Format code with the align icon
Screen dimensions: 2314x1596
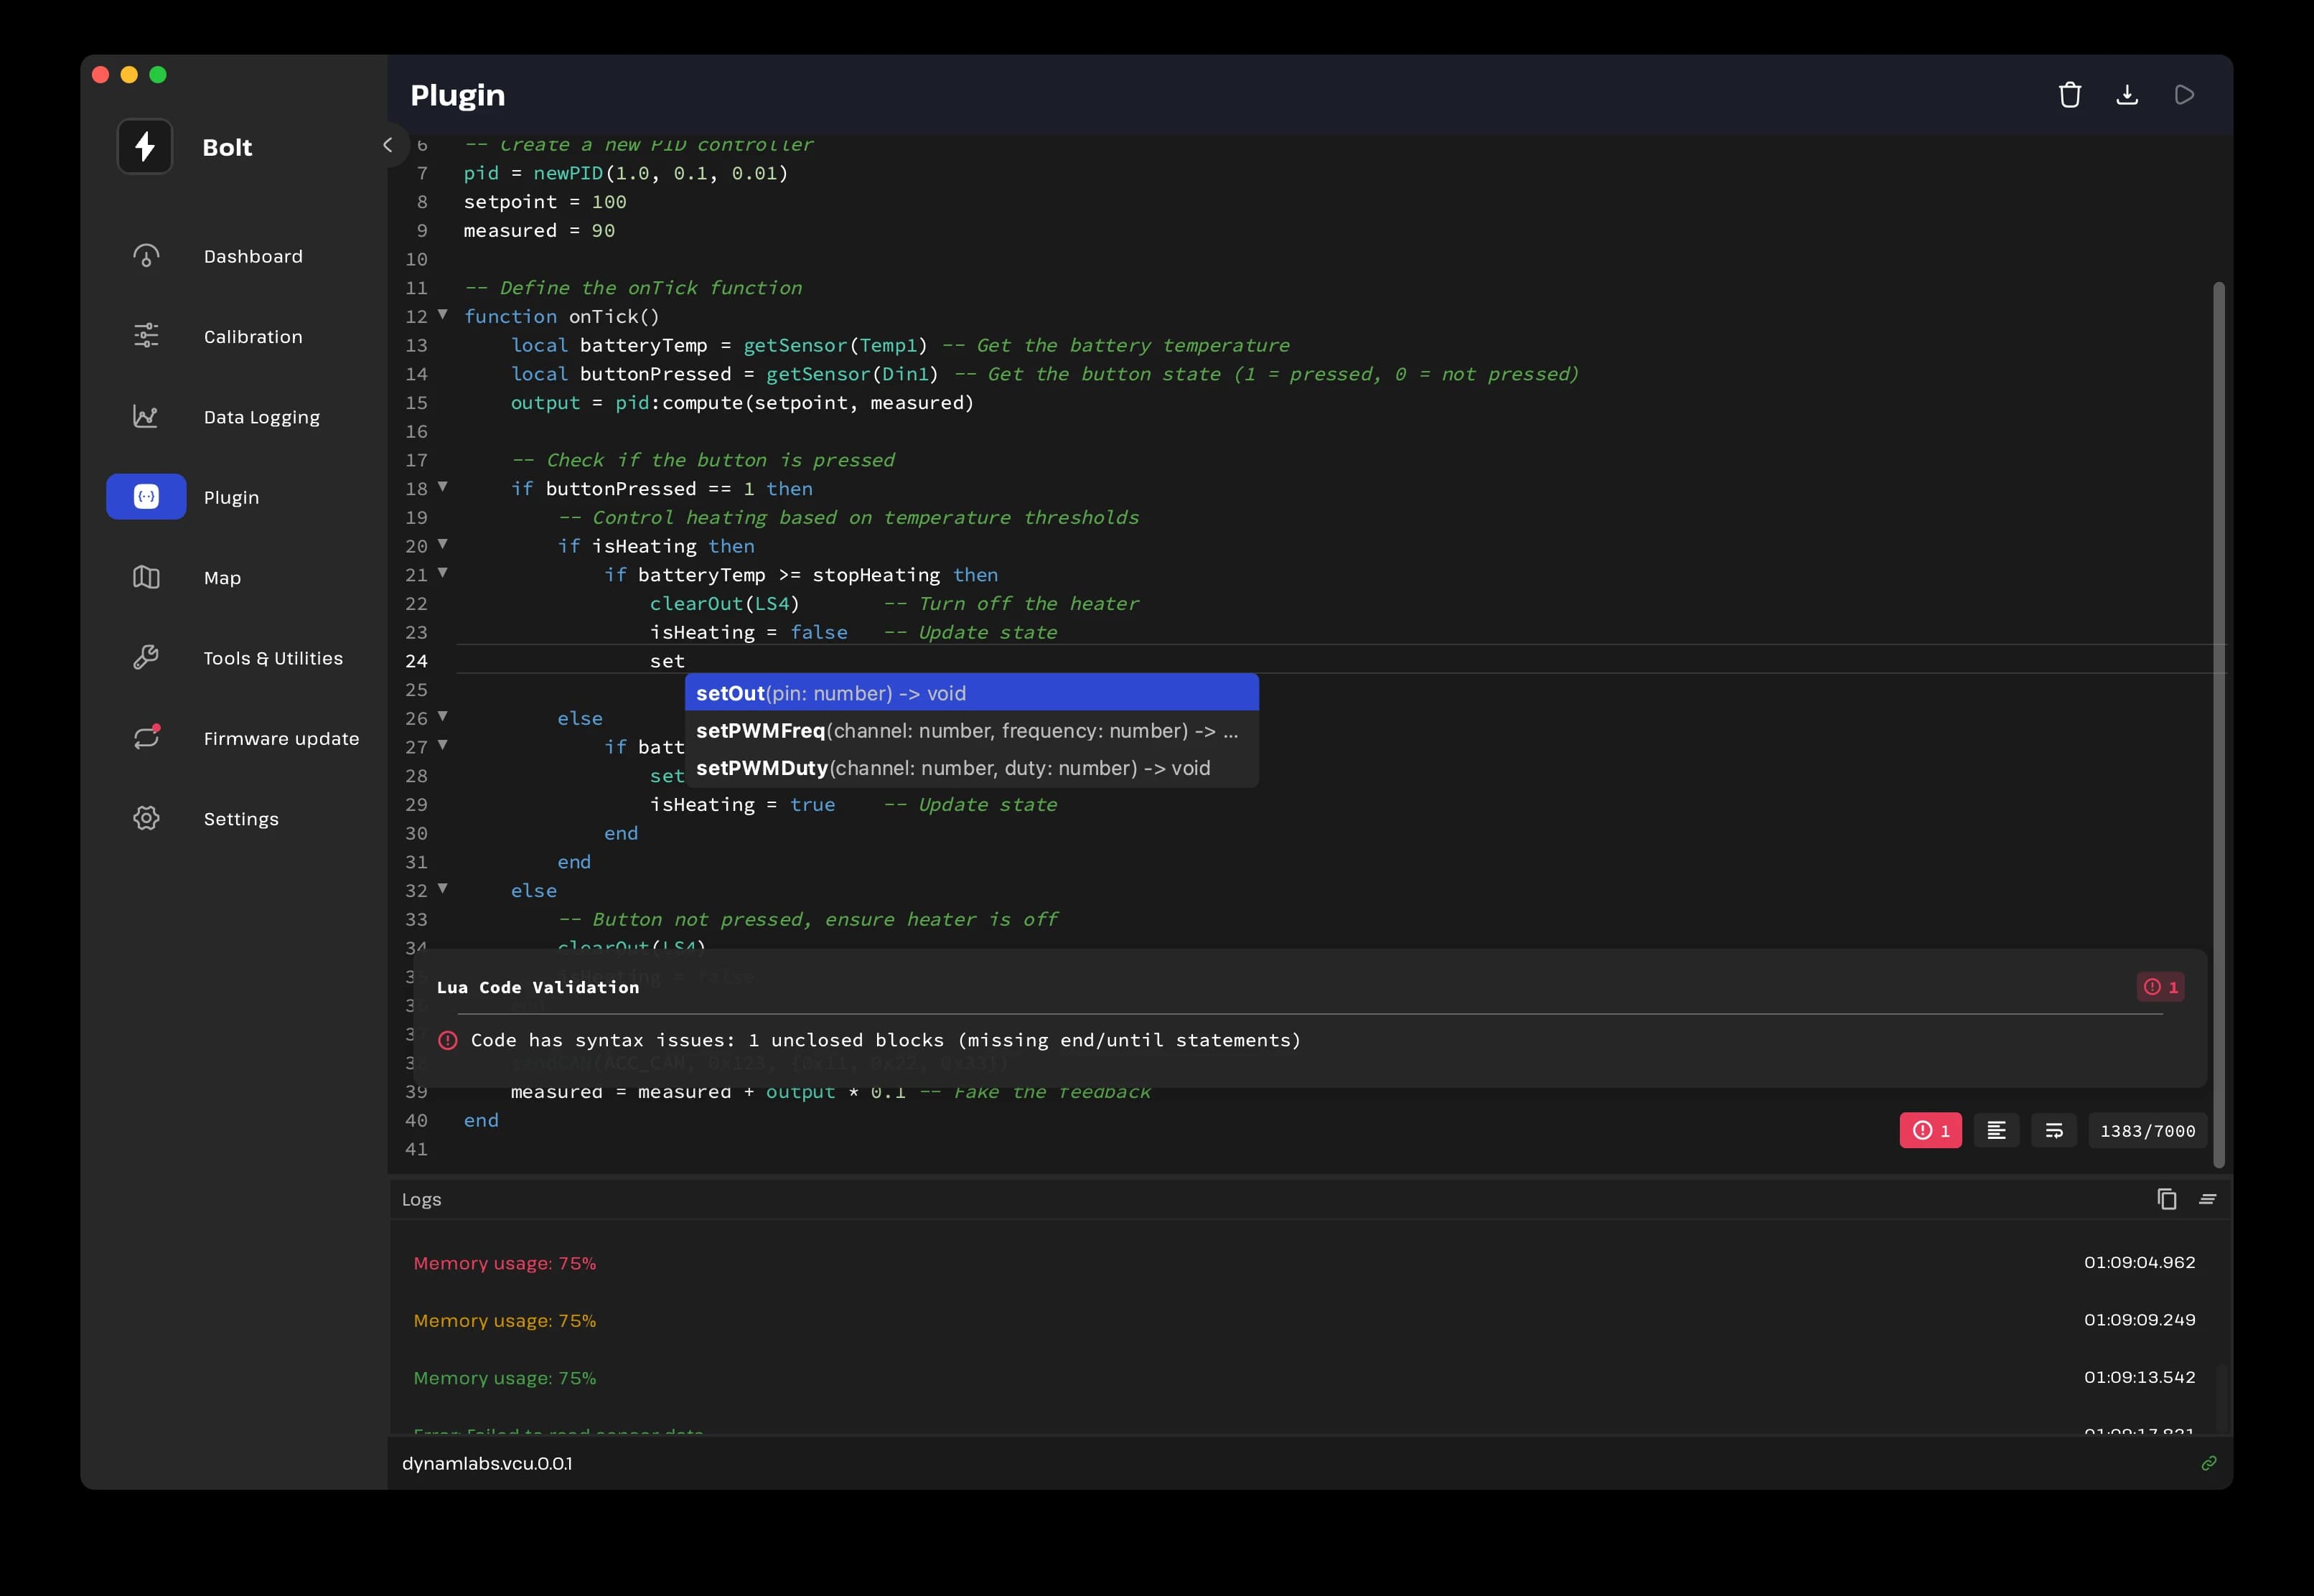[x=1996, y=1130]
